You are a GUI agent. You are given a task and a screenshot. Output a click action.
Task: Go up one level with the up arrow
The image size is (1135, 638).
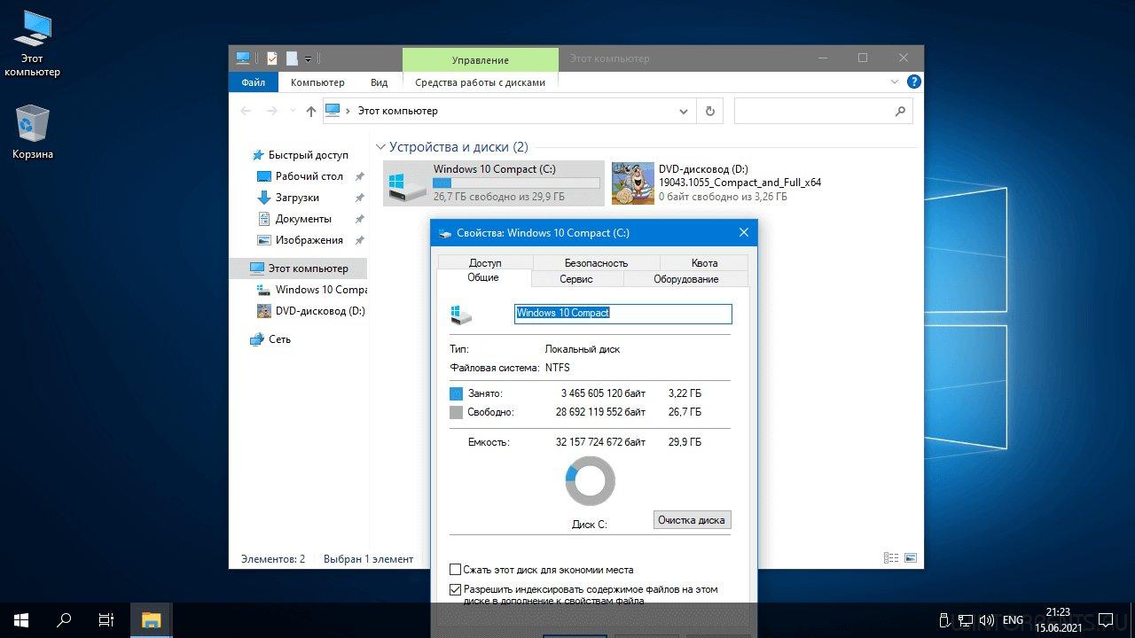click(x=310, y=111)
